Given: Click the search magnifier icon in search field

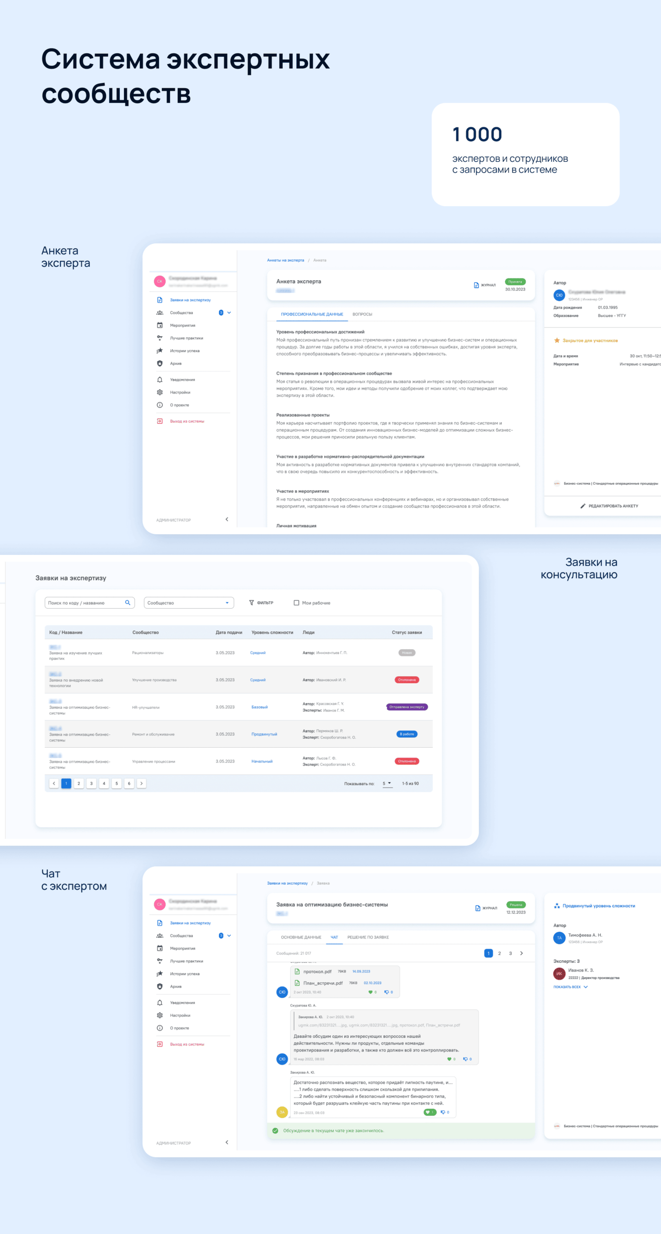Looking at the screenshot, I should tap(128, 603).
